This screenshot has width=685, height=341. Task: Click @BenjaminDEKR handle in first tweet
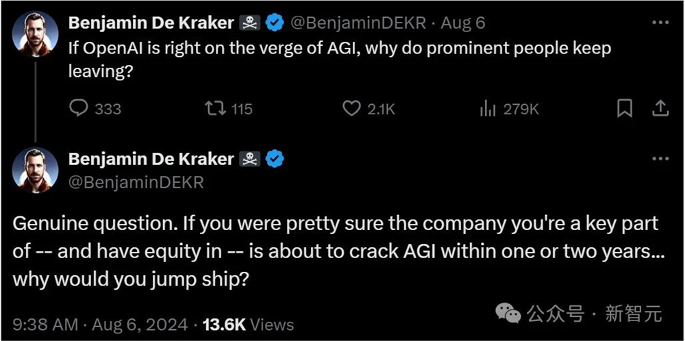click(x=358, y=23)
